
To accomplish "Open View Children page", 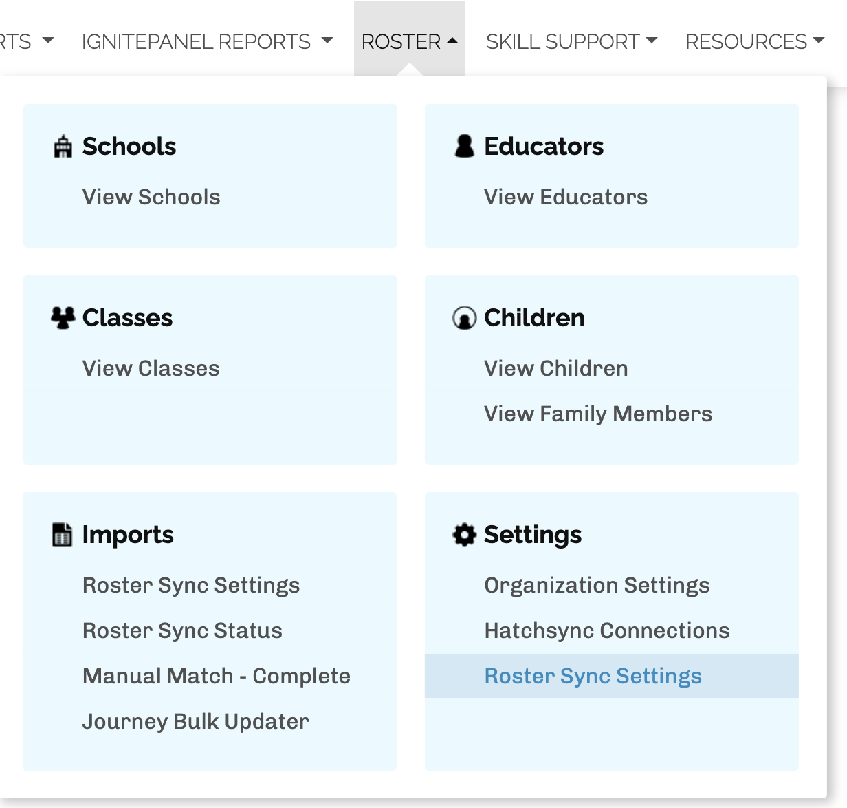I will 556,368.
